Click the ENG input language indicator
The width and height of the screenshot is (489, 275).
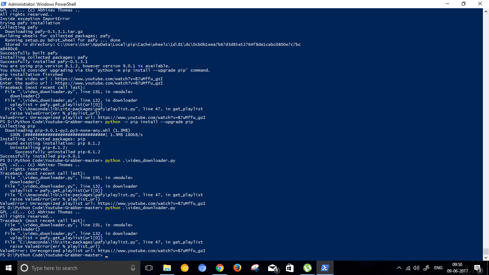[438, 268]
